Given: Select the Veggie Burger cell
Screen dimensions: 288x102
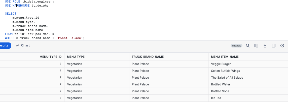Looking at the screenshot, I should (x=221, y=64).
